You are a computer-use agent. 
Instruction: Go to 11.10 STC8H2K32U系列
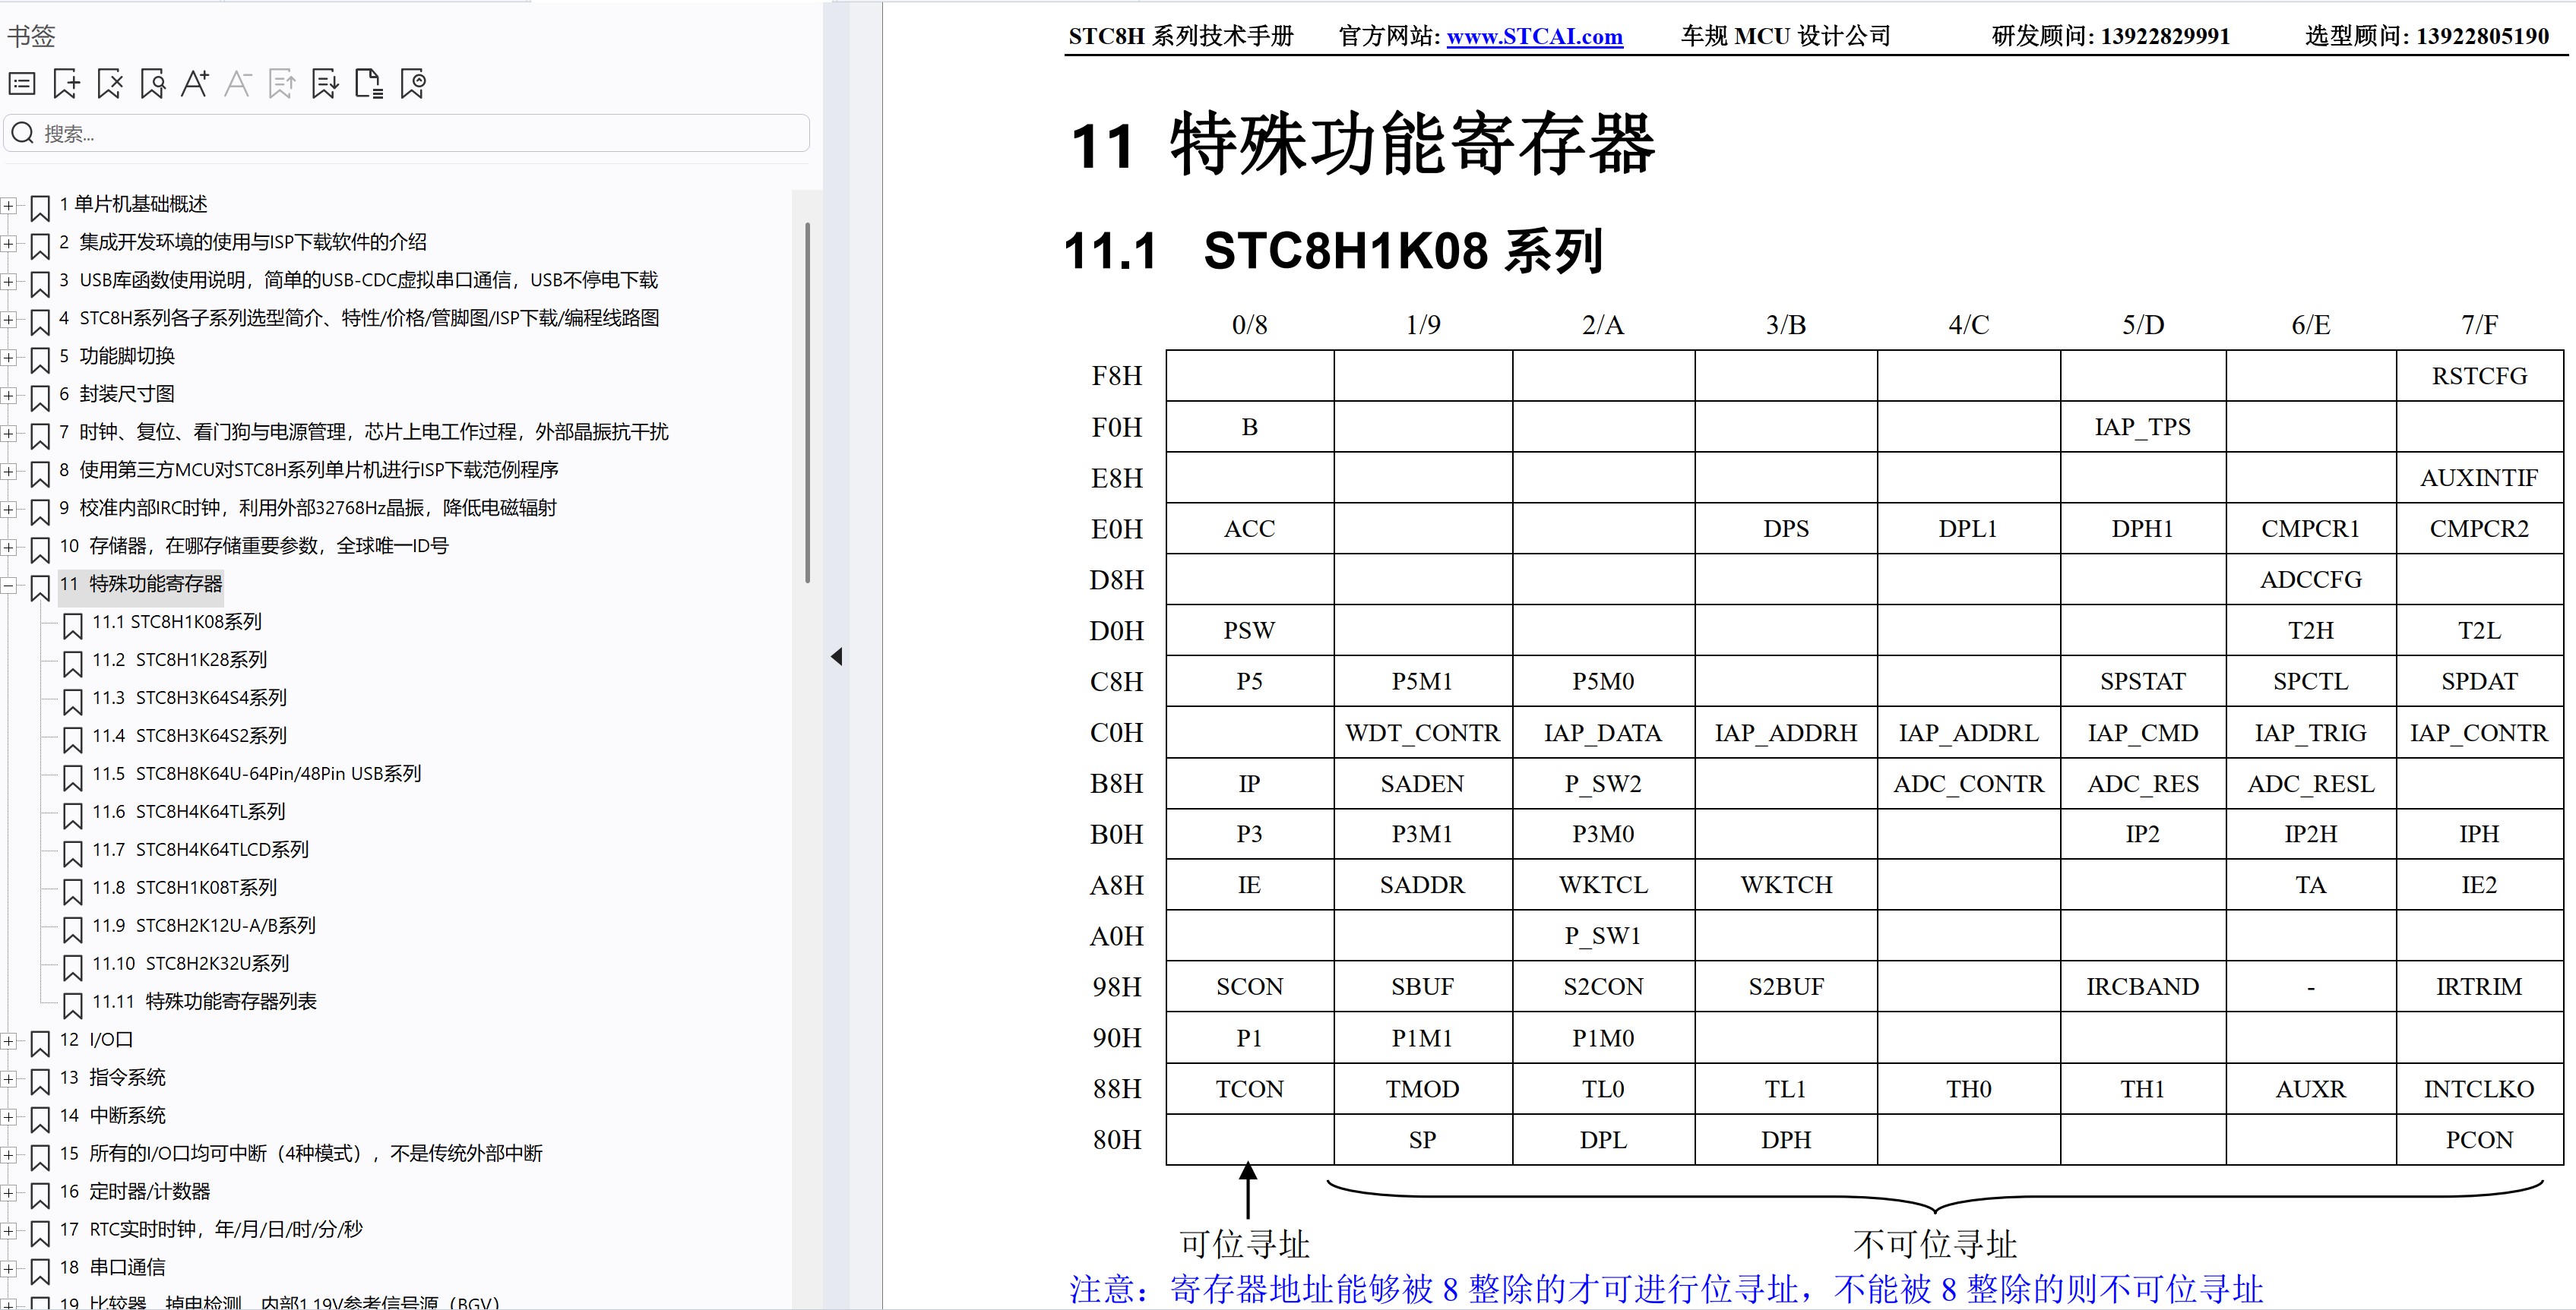click(x=191, y=963)
